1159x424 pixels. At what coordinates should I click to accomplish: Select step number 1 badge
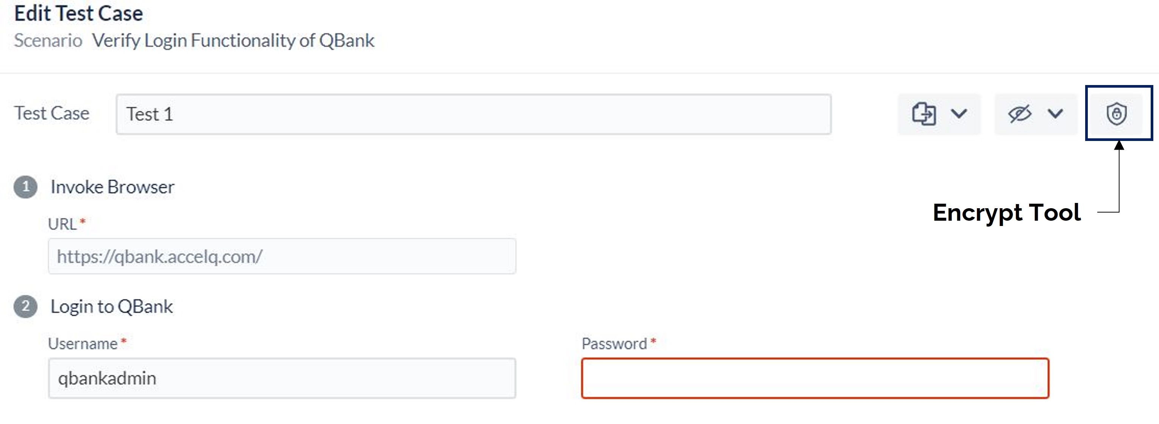[x=26, y=187]
